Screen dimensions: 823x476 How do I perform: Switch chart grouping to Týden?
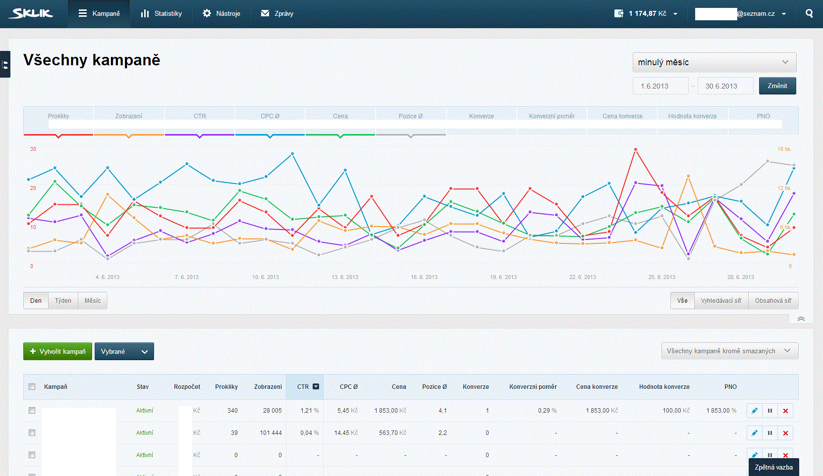(x=63, y=300)
